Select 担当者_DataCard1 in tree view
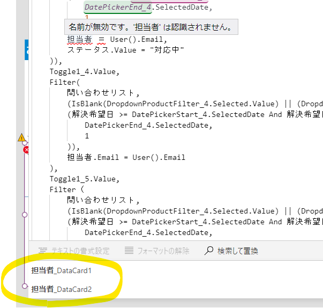323x308 pixels. click(61, 270)
